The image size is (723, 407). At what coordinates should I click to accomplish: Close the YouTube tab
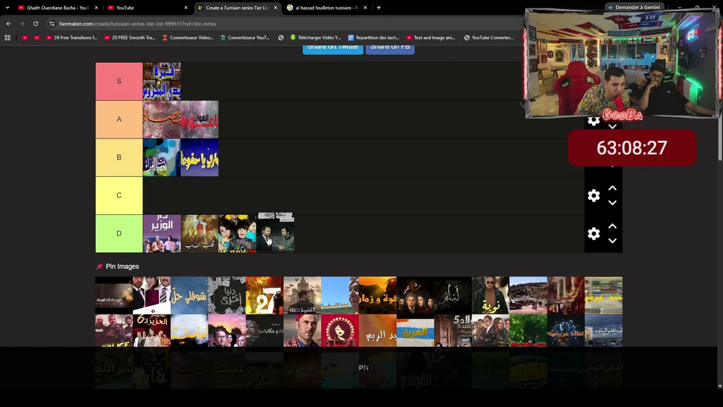[186, 8]
